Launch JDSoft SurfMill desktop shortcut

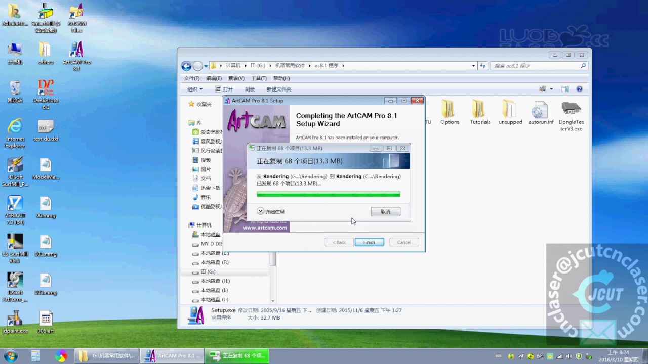click(15, 172)
